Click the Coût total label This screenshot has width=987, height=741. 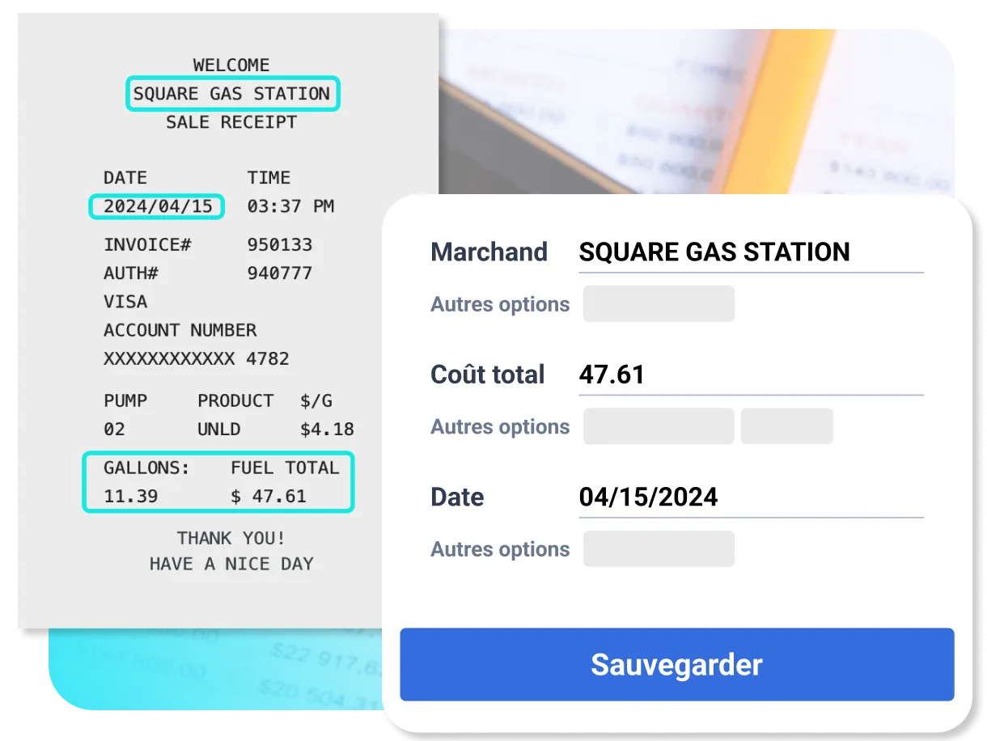tap(488, 375)
